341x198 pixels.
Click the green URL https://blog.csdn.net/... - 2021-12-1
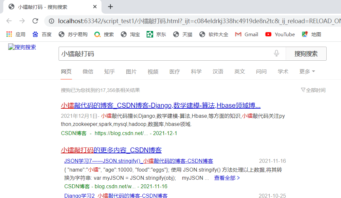click(x=136, y=133)
